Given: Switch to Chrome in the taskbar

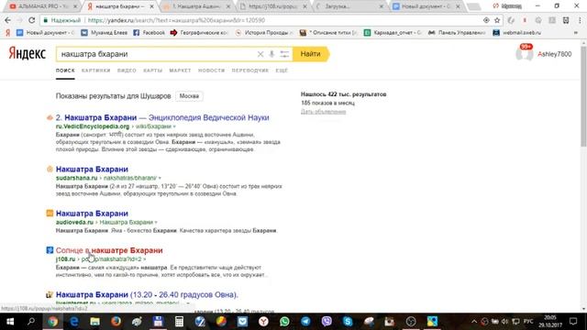Looking at the screenshot, I should (53, 322).
